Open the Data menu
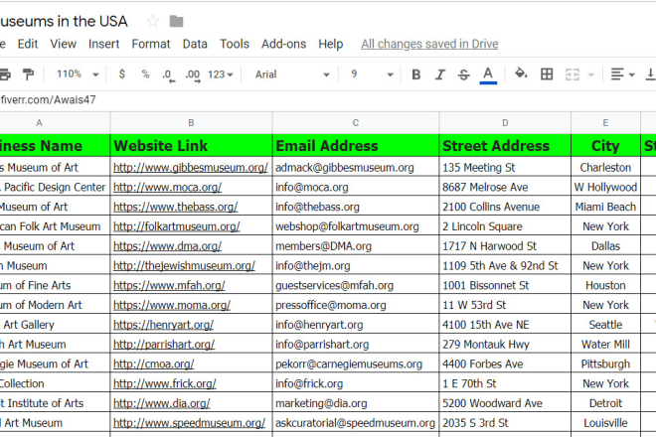Screen dimensions: 656x437 (x=195, y=44)
